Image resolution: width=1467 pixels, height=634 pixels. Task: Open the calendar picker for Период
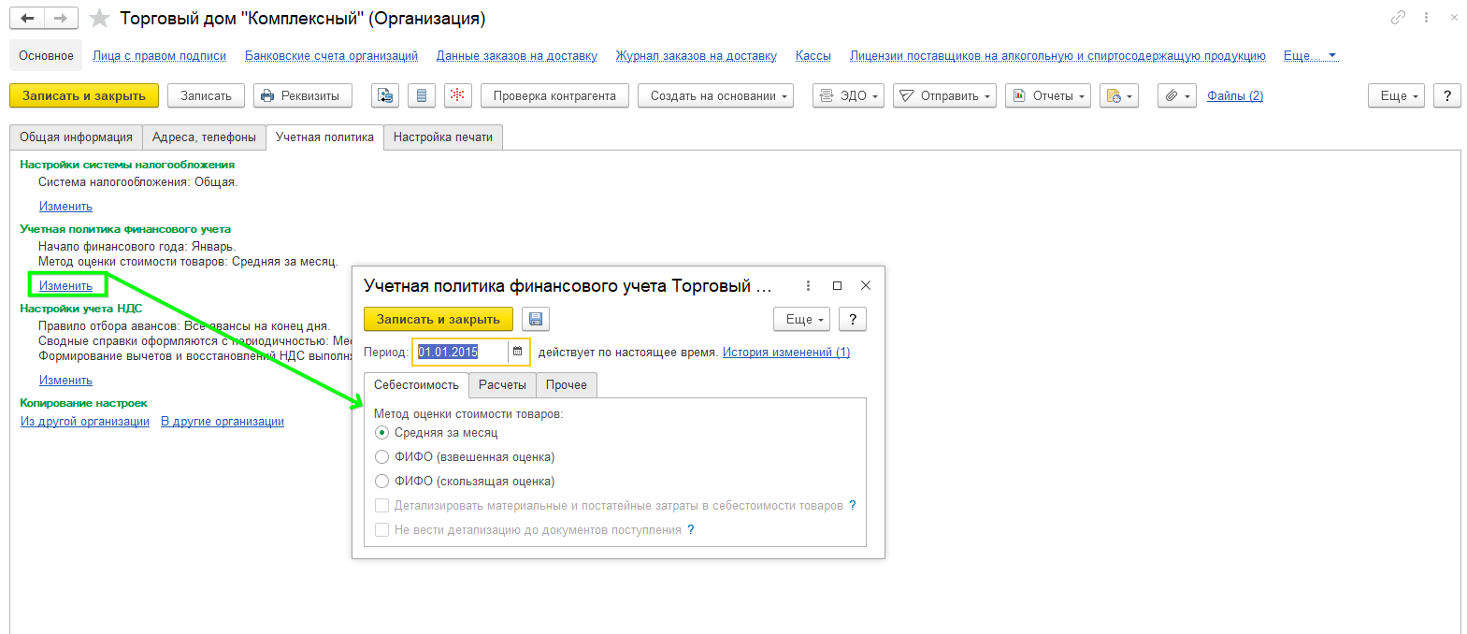click(x=518, y=352)
